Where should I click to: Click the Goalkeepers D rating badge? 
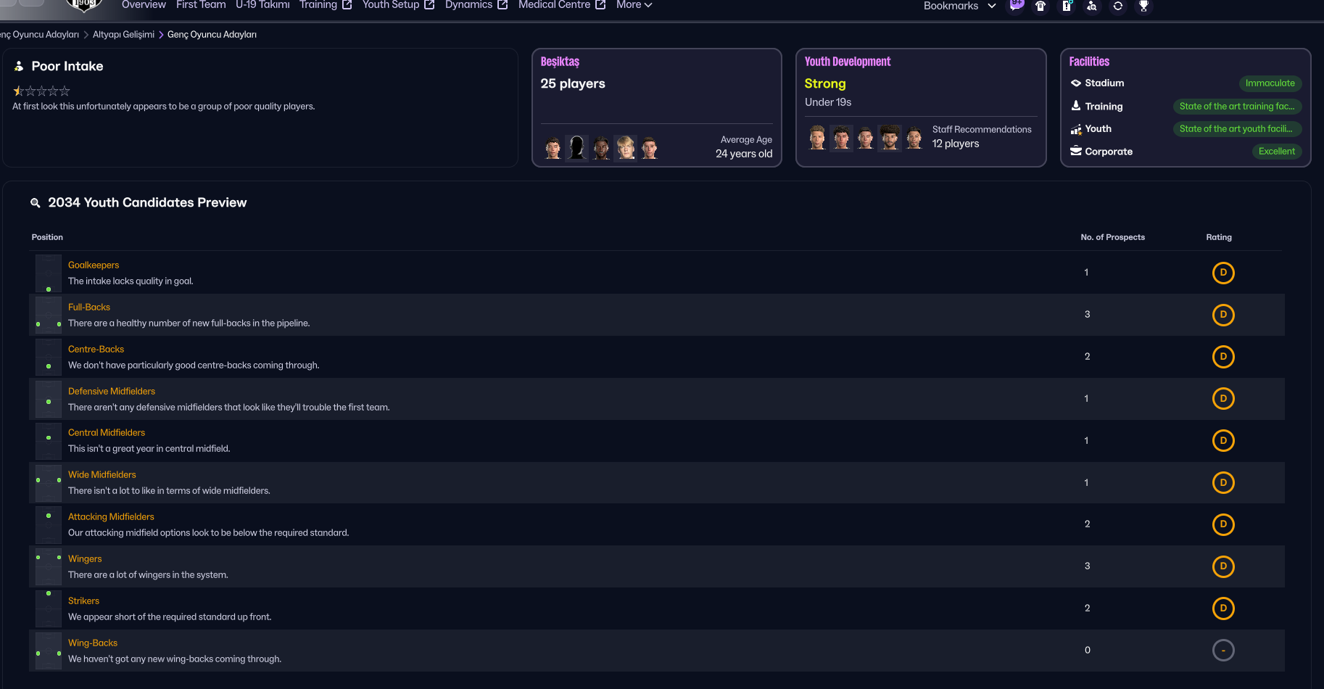[x=1222, y=273]
